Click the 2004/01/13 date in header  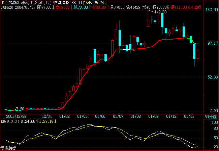click(x=26, y=7)
